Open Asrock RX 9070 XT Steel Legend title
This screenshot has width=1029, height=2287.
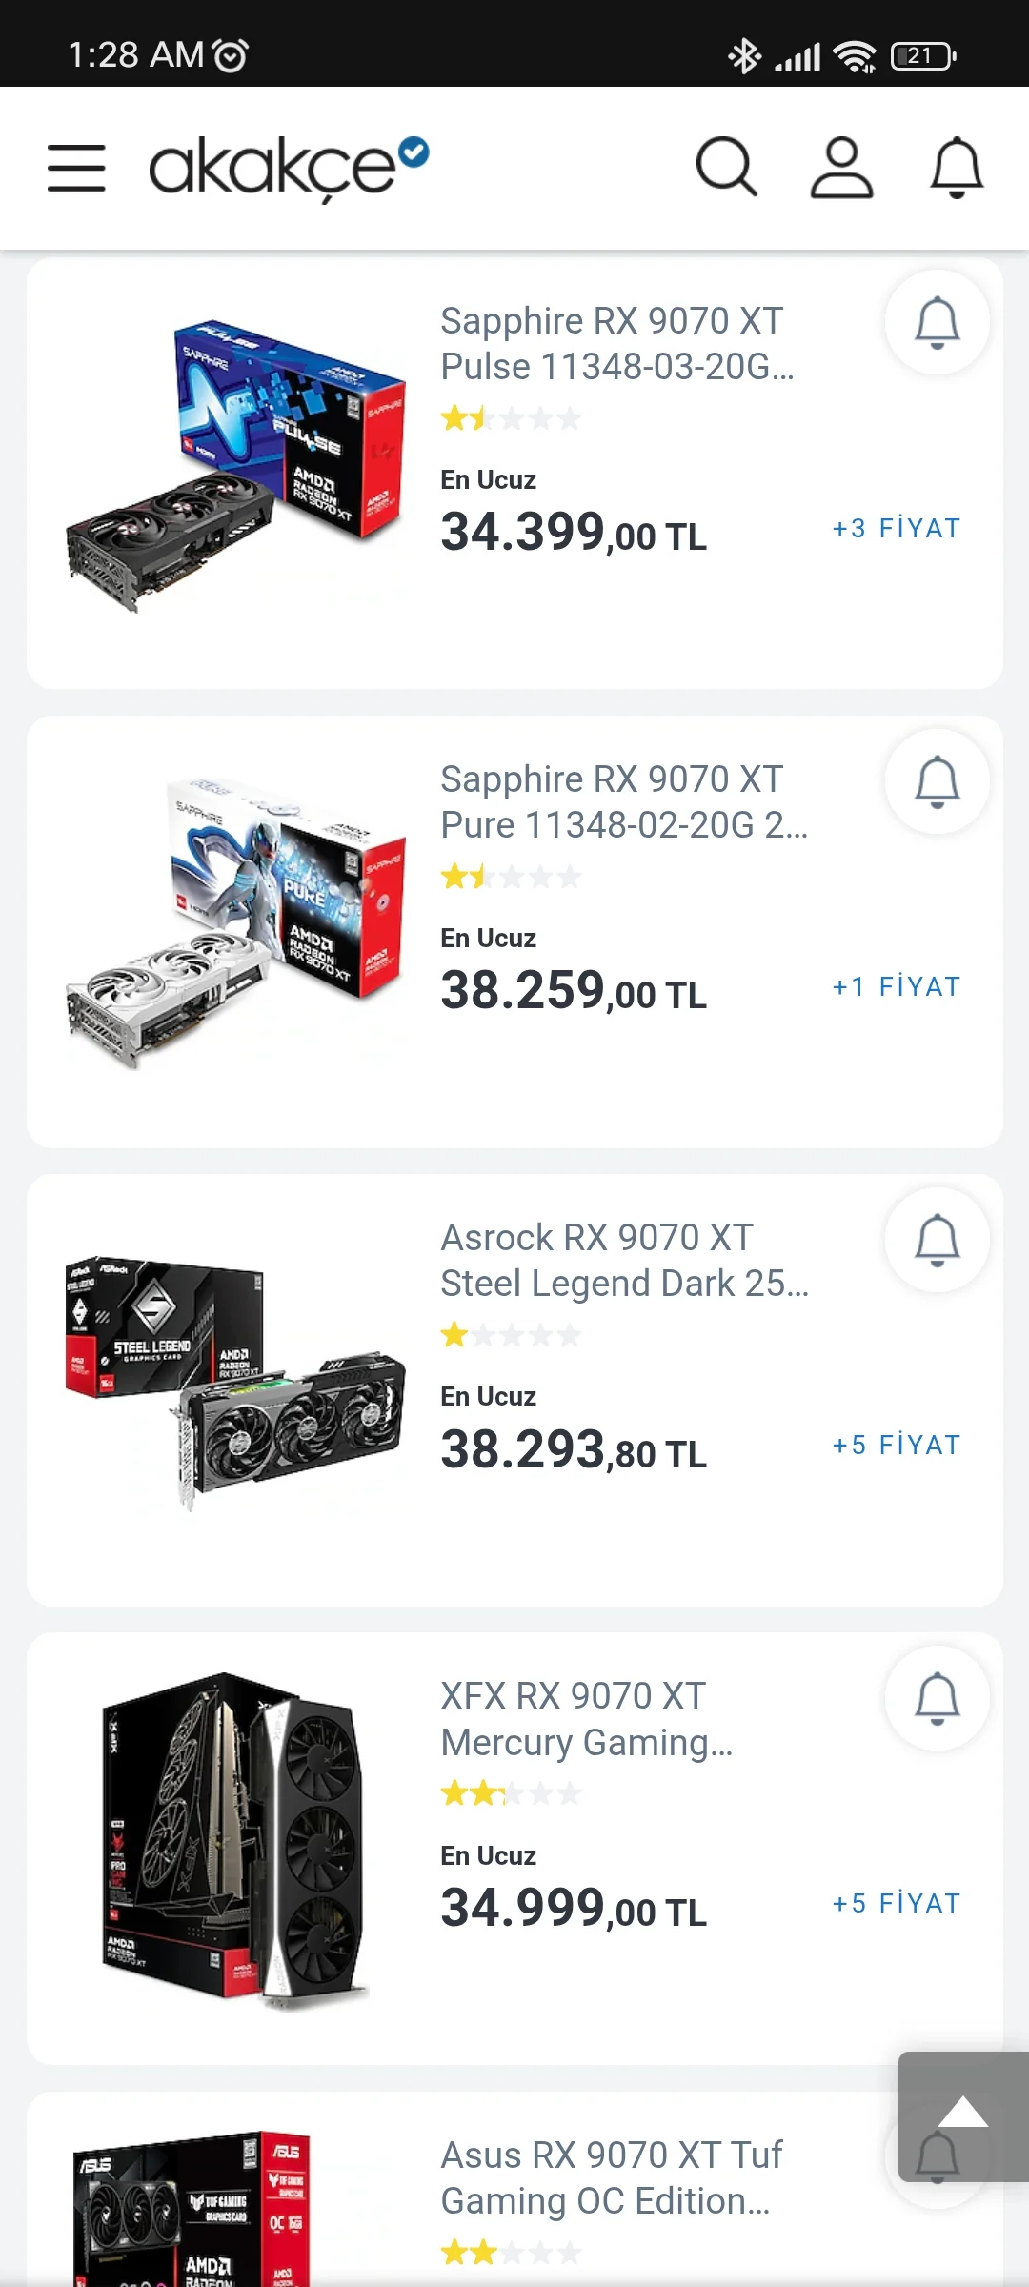click(x=624, y=1261)
